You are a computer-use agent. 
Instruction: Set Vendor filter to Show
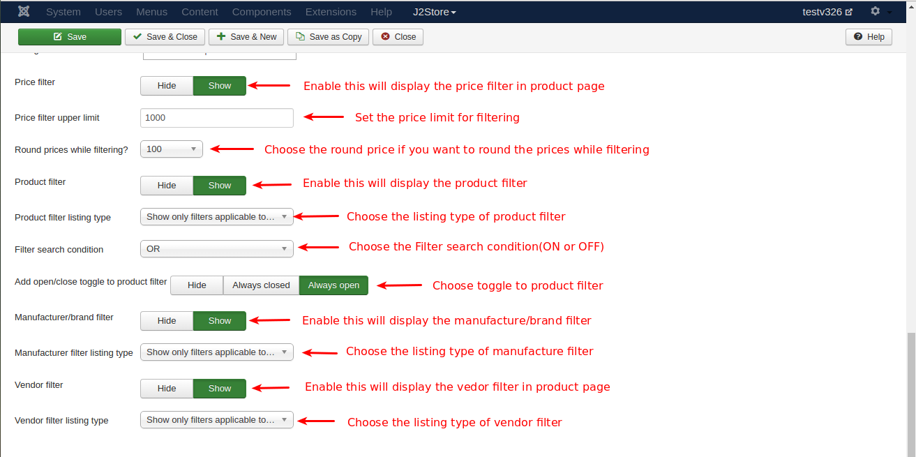[220, 389]
